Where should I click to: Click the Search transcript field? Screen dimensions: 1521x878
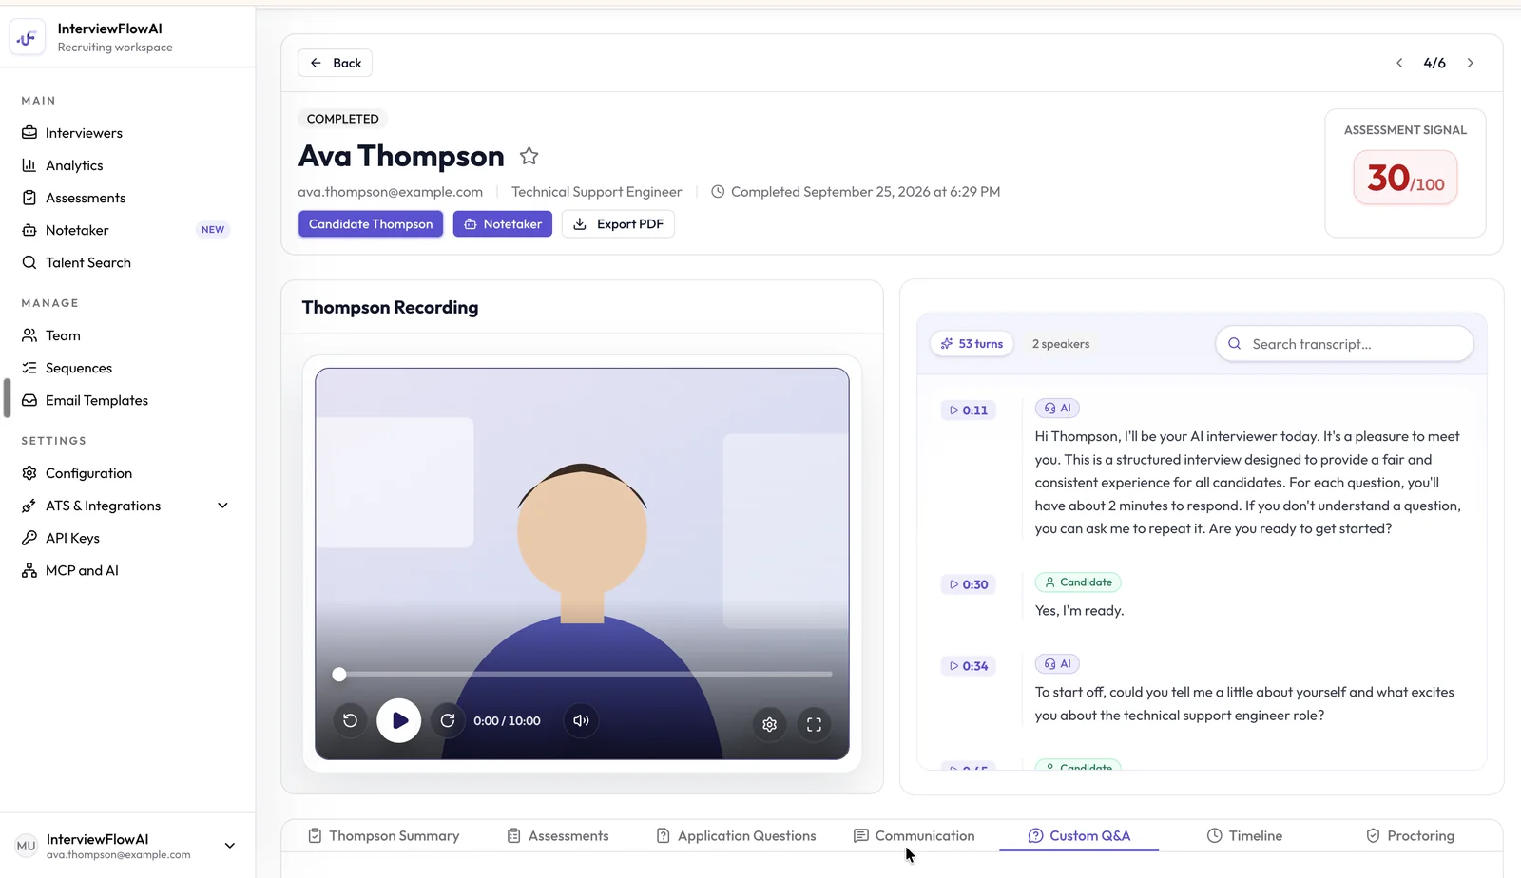(1344, 344)
